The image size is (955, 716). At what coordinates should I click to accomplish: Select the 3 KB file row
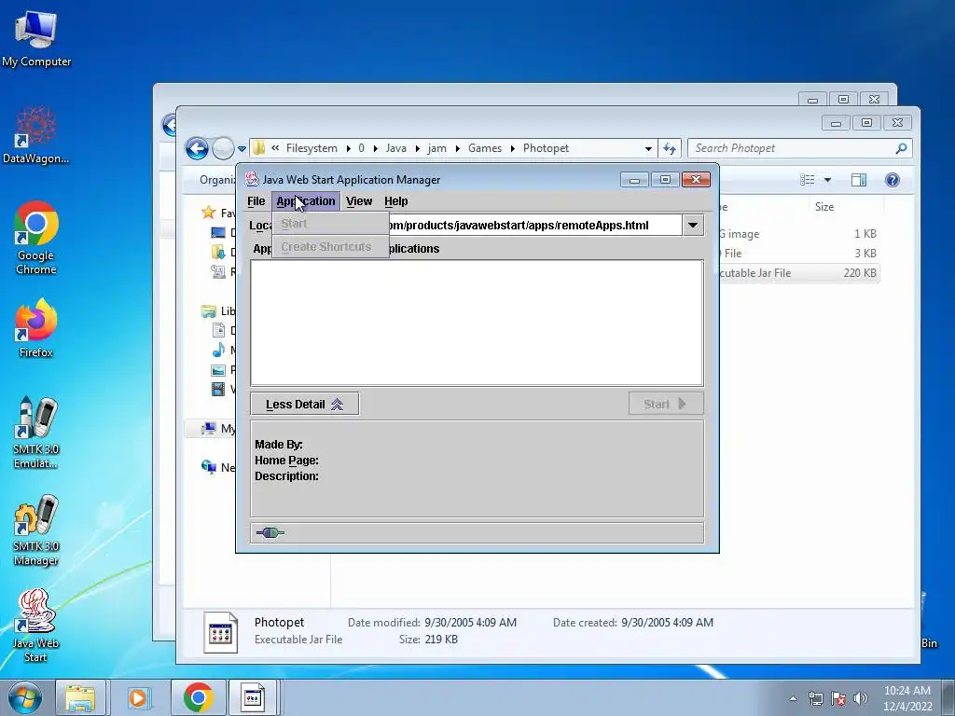[x=798, y=254]
